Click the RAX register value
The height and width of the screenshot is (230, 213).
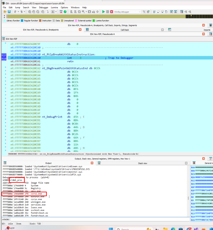click(204, 167)
